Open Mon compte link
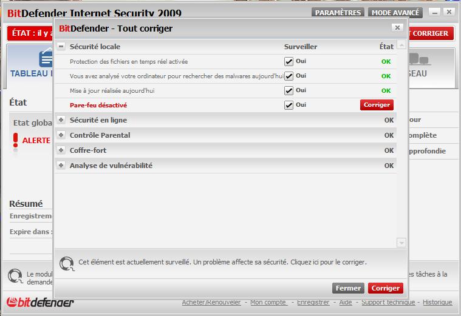The height and width of the screenshot is (316, 461). click(268, 302)
